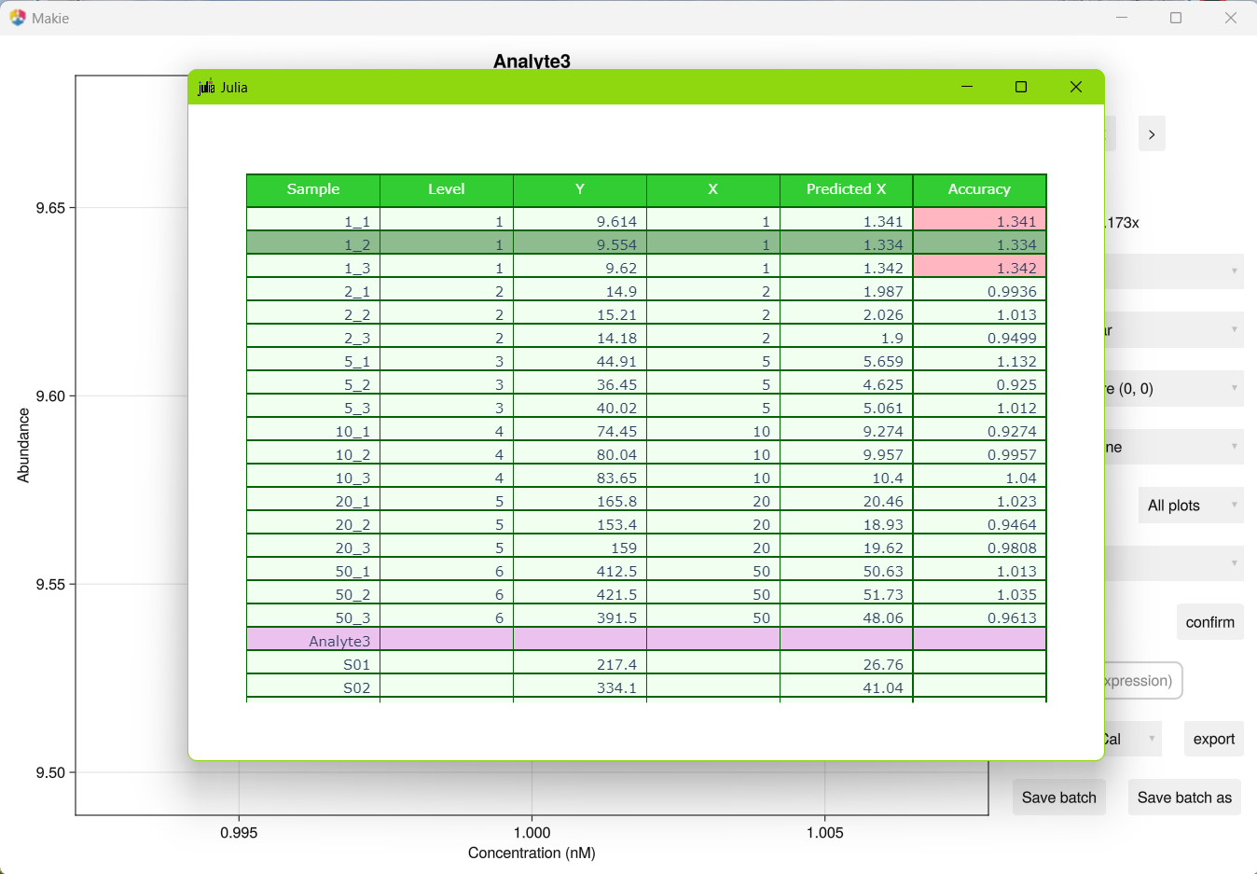
Task: Click the Accuracy column header
Action: click(979, 190)
